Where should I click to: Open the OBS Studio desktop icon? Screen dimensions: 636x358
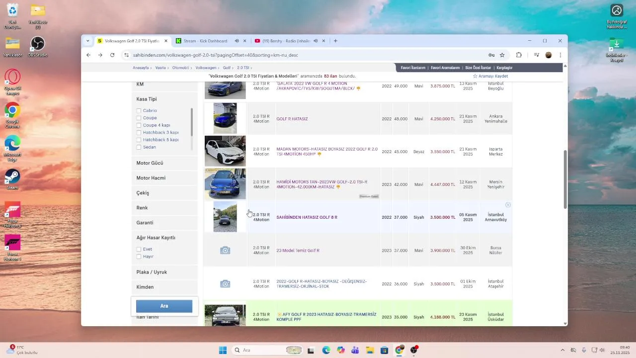click(38, 47)
